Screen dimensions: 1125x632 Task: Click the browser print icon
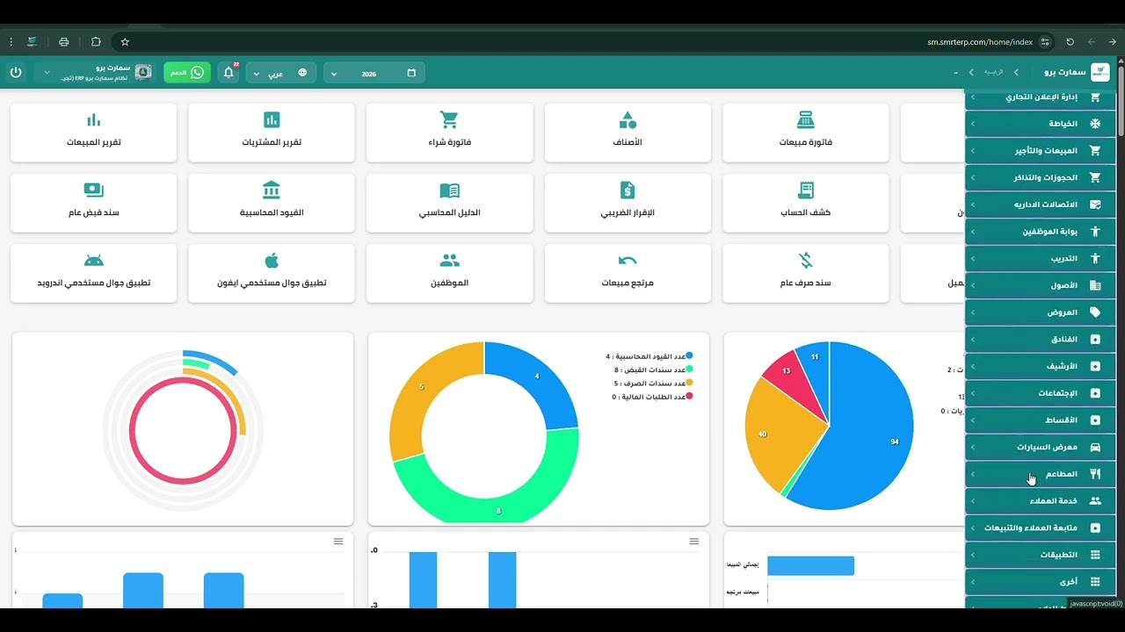(x=63, y=41)
